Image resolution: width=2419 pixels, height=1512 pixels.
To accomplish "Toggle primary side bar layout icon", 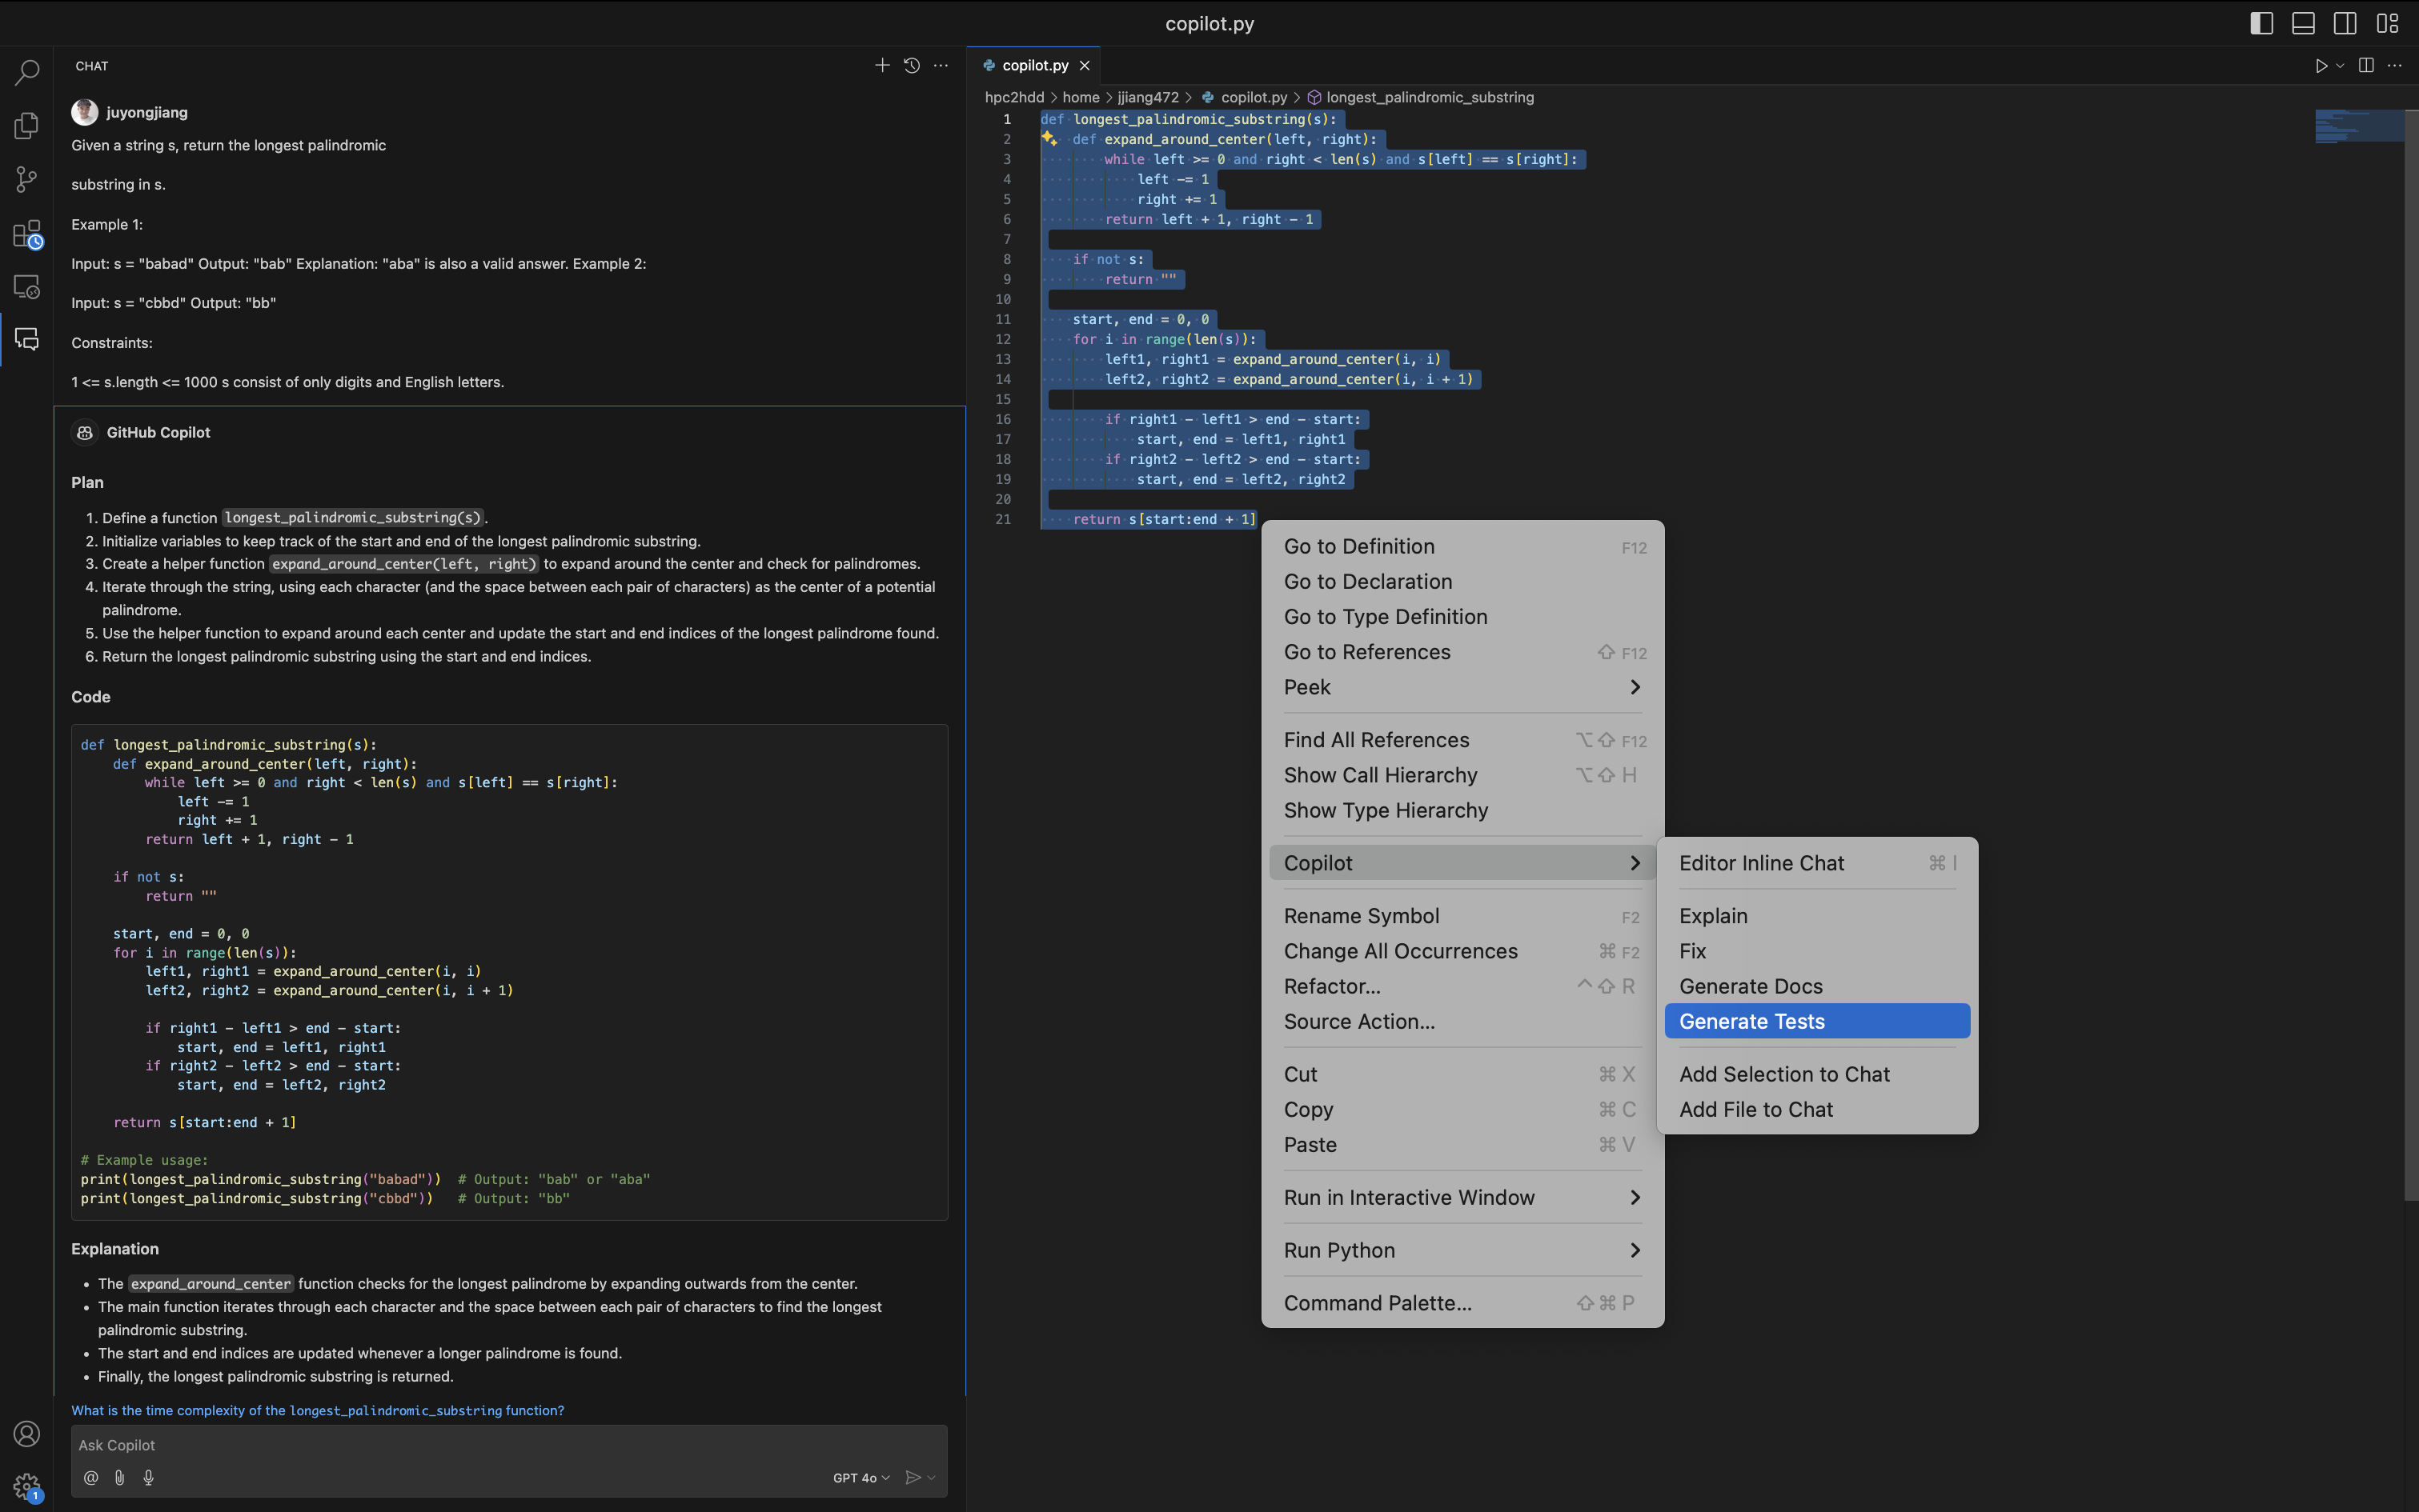I will [x=2262, y=23].
